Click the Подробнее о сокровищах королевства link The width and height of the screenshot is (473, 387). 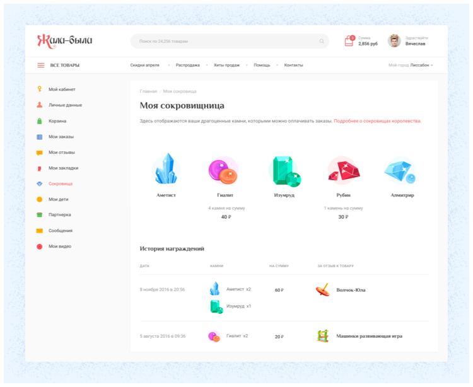coord(377,120)
